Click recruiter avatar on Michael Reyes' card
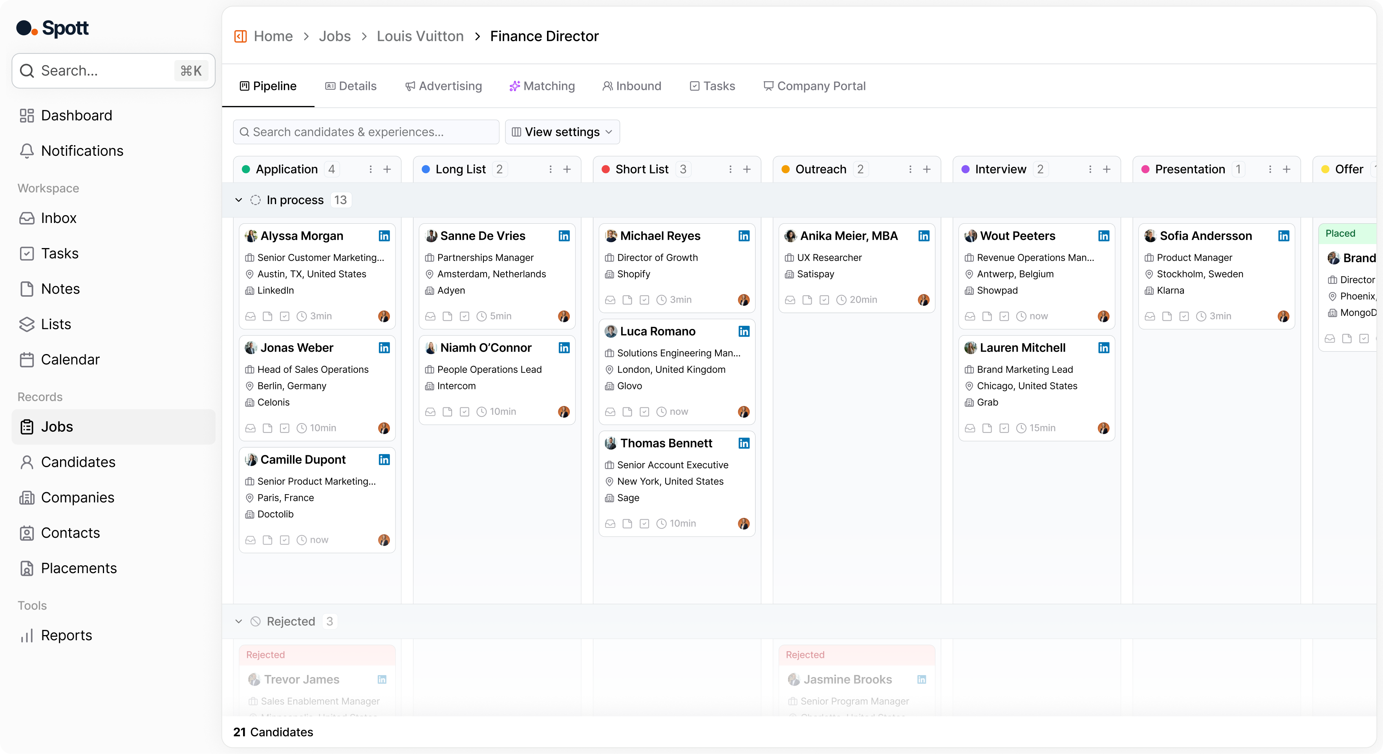The width and height of the screenshot is (1383, 754). 744,300
